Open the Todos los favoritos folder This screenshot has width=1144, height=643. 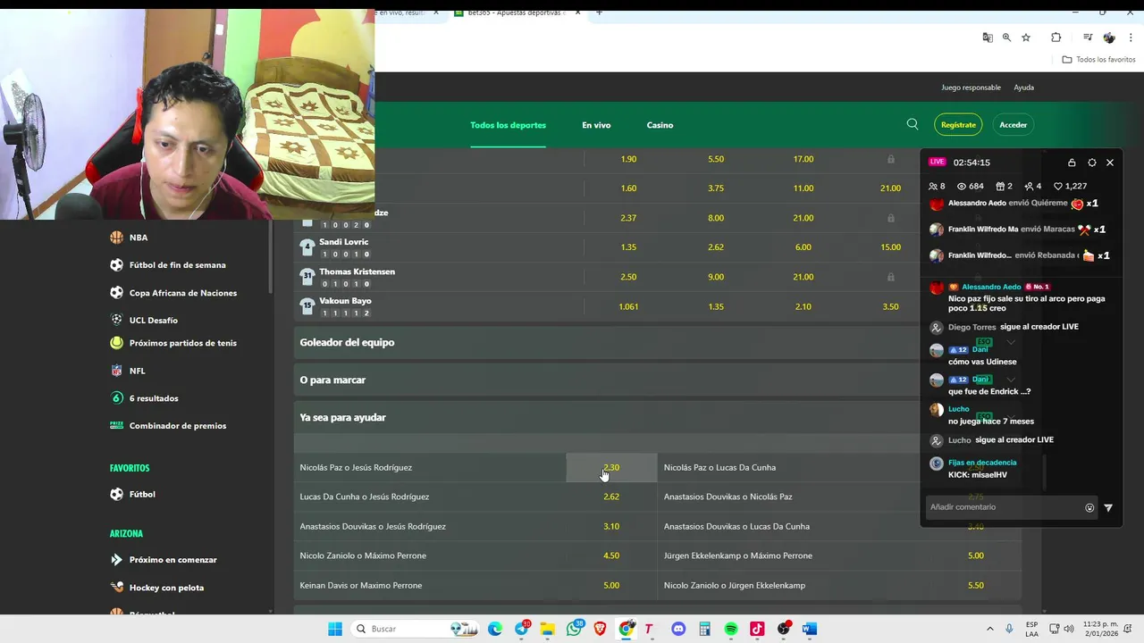[x=1098, y=60]
